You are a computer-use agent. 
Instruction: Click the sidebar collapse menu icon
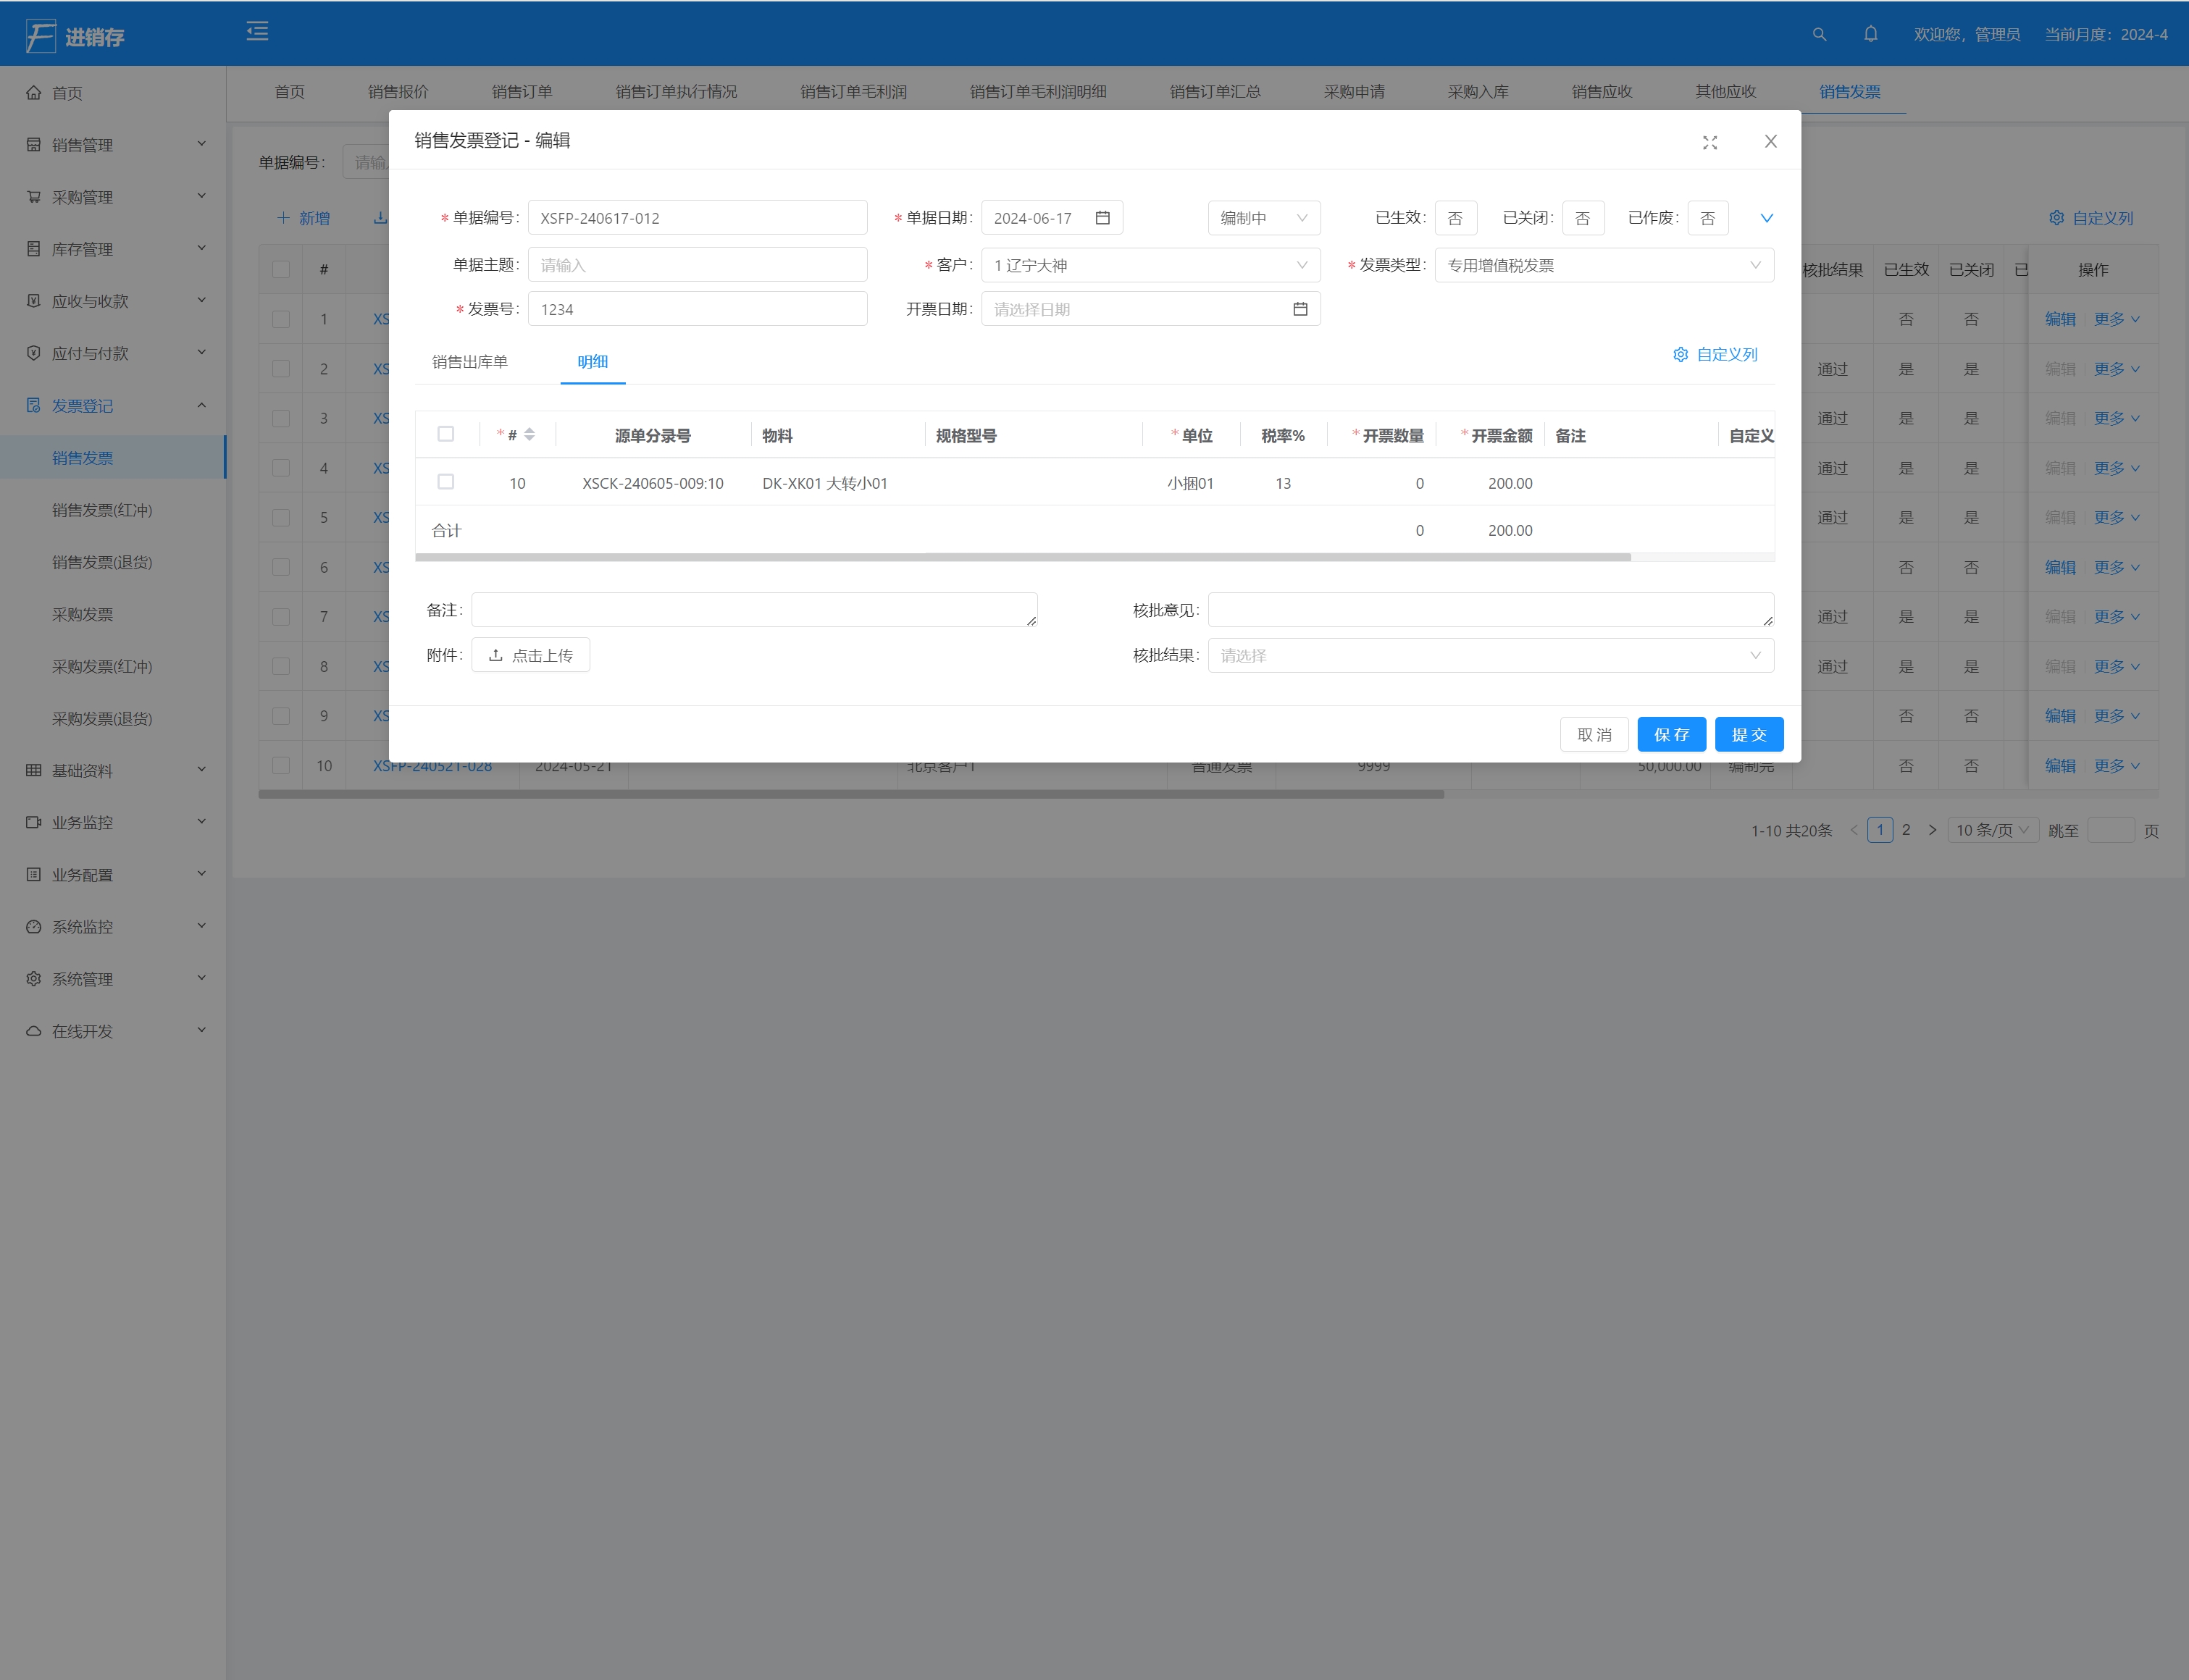(257, 32)
